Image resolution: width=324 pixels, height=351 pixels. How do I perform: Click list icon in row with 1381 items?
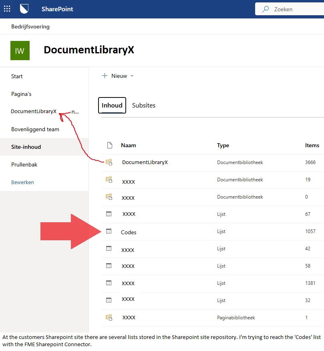click(x=109, y=283)
